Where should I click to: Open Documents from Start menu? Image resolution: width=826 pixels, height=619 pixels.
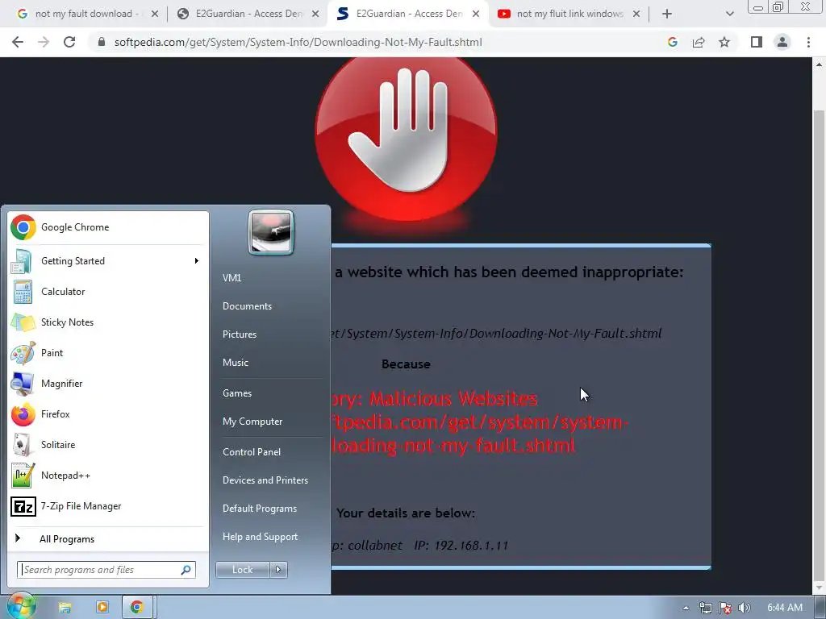click(x=247, y=306)
